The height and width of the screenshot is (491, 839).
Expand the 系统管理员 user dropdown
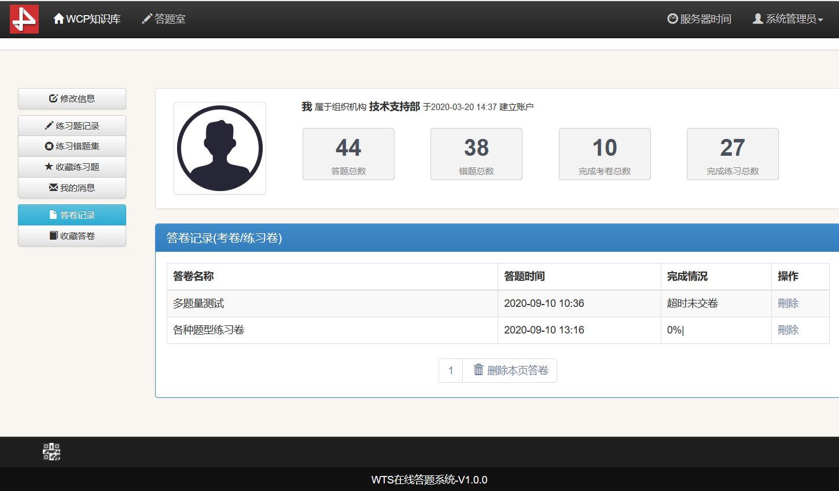[x=788, y=19]
